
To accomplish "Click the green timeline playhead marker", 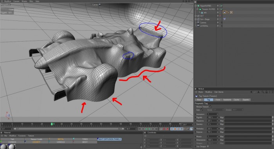I will [x=52, y=124].
